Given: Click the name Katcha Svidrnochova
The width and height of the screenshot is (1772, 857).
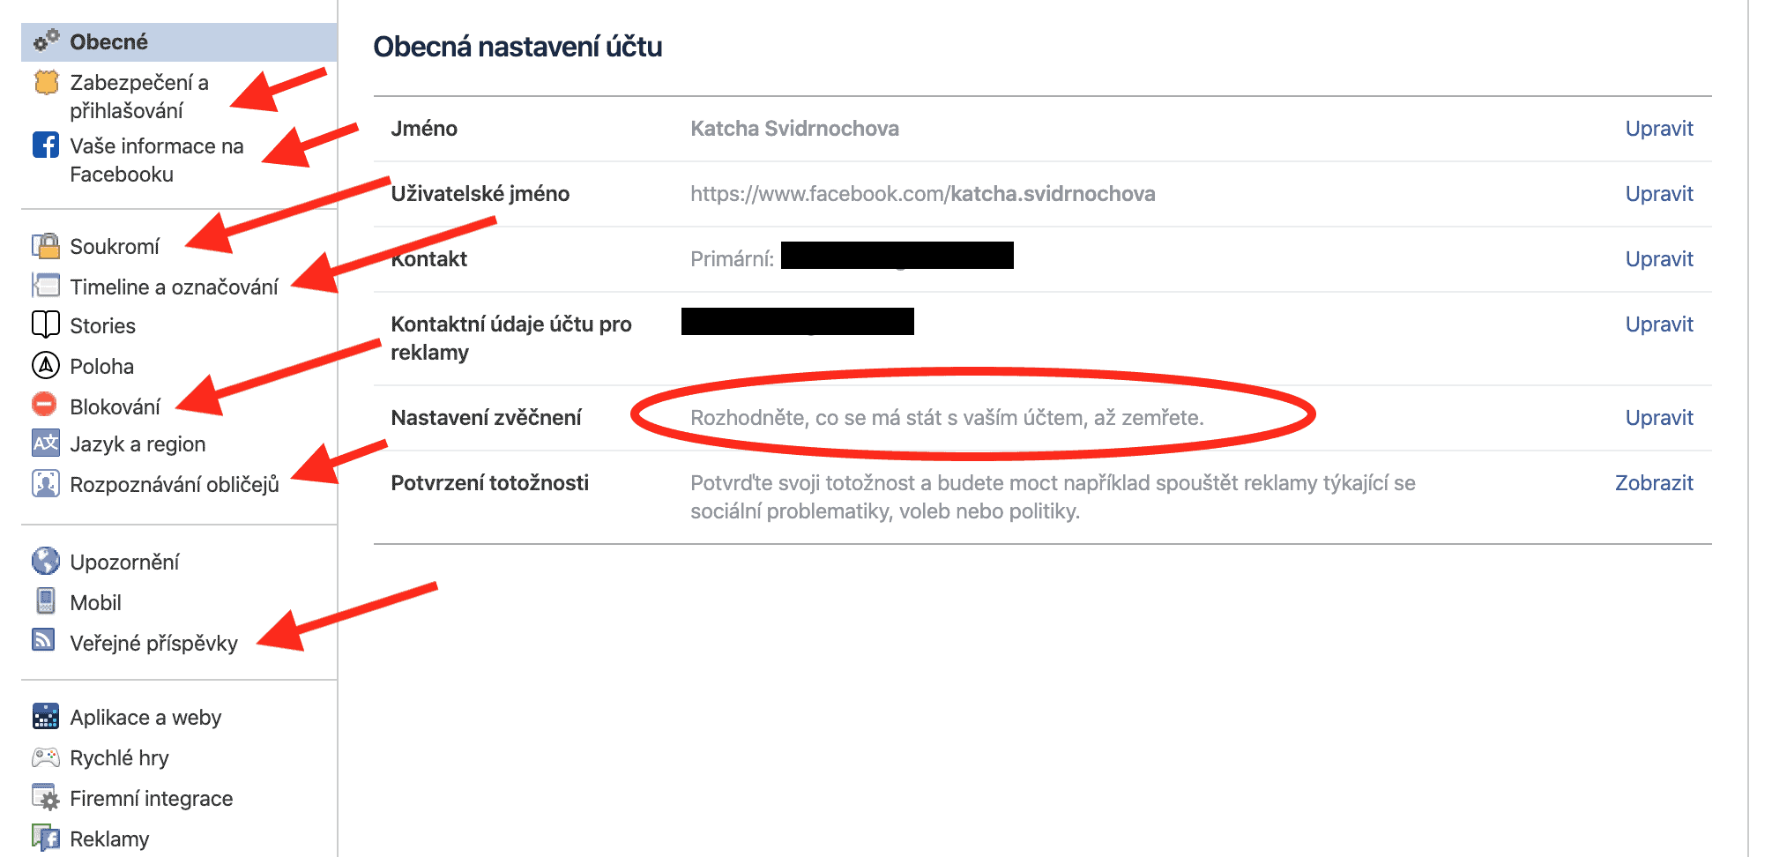Looking at the screenshot, I should tap(794, 128).
